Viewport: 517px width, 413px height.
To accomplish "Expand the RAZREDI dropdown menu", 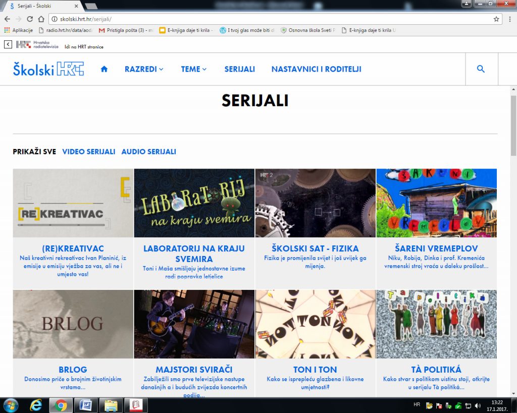I will (x=144, y=69).
